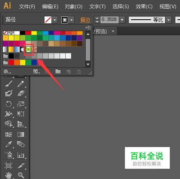Image resolution: width=180 pixels, height=179 pixels.
Task: Open the Swatch Libraries menu icon
Action: [7, 71]
